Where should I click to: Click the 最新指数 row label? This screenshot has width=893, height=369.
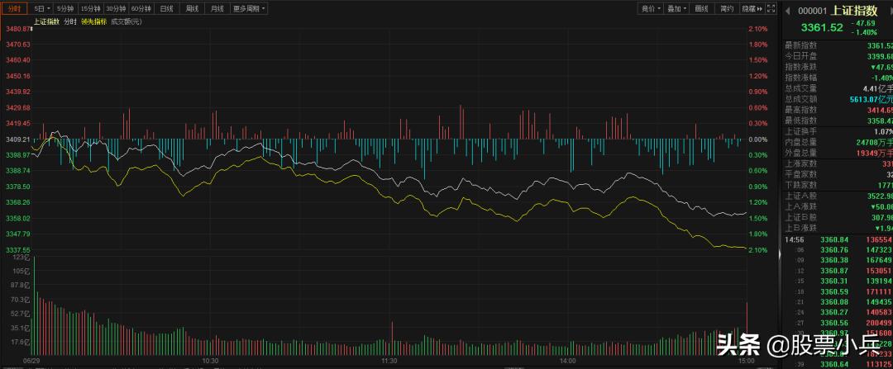[800, 45]
